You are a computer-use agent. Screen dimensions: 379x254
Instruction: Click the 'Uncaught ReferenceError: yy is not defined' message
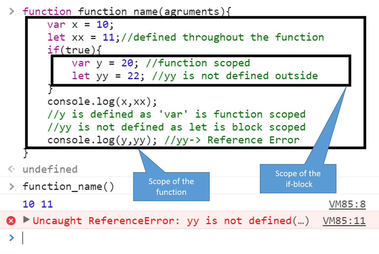[171, 221]
